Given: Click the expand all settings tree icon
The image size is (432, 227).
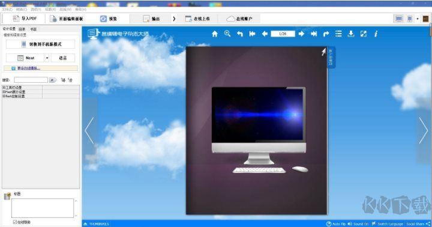Looking at the screenshot, I should 64,80.
